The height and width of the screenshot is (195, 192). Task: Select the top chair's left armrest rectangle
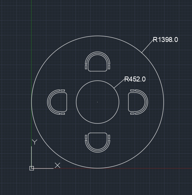click(86, 67)
